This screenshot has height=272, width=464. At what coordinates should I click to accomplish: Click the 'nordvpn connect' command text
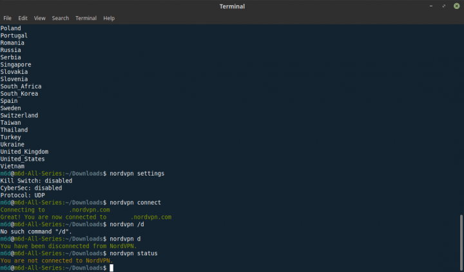tap(135, 203)
